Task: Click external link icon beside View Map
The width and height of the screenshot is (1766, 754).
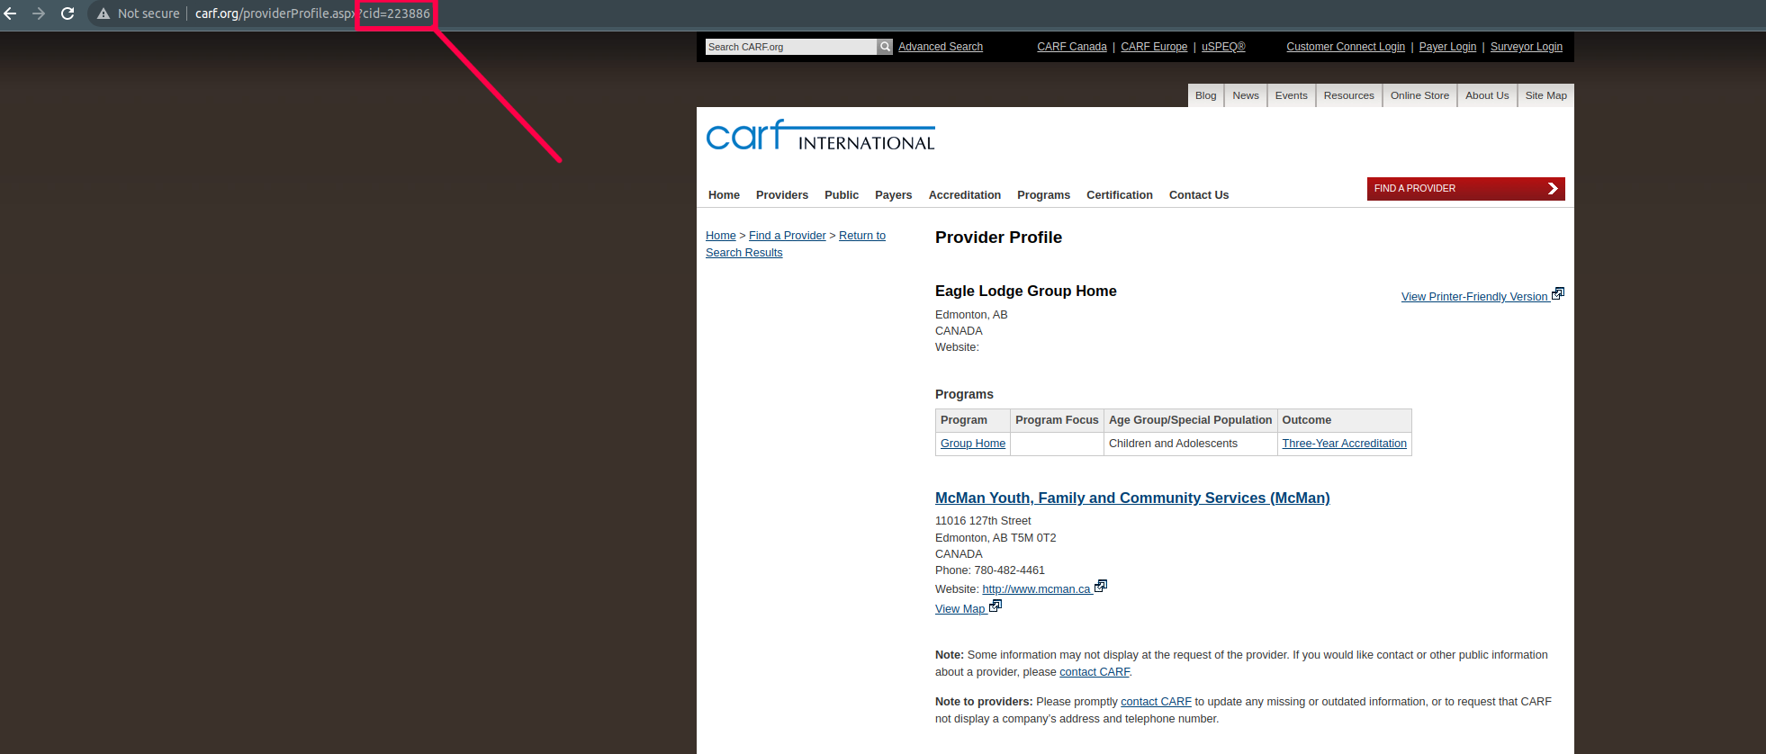Action: click(x=996, y=606)
